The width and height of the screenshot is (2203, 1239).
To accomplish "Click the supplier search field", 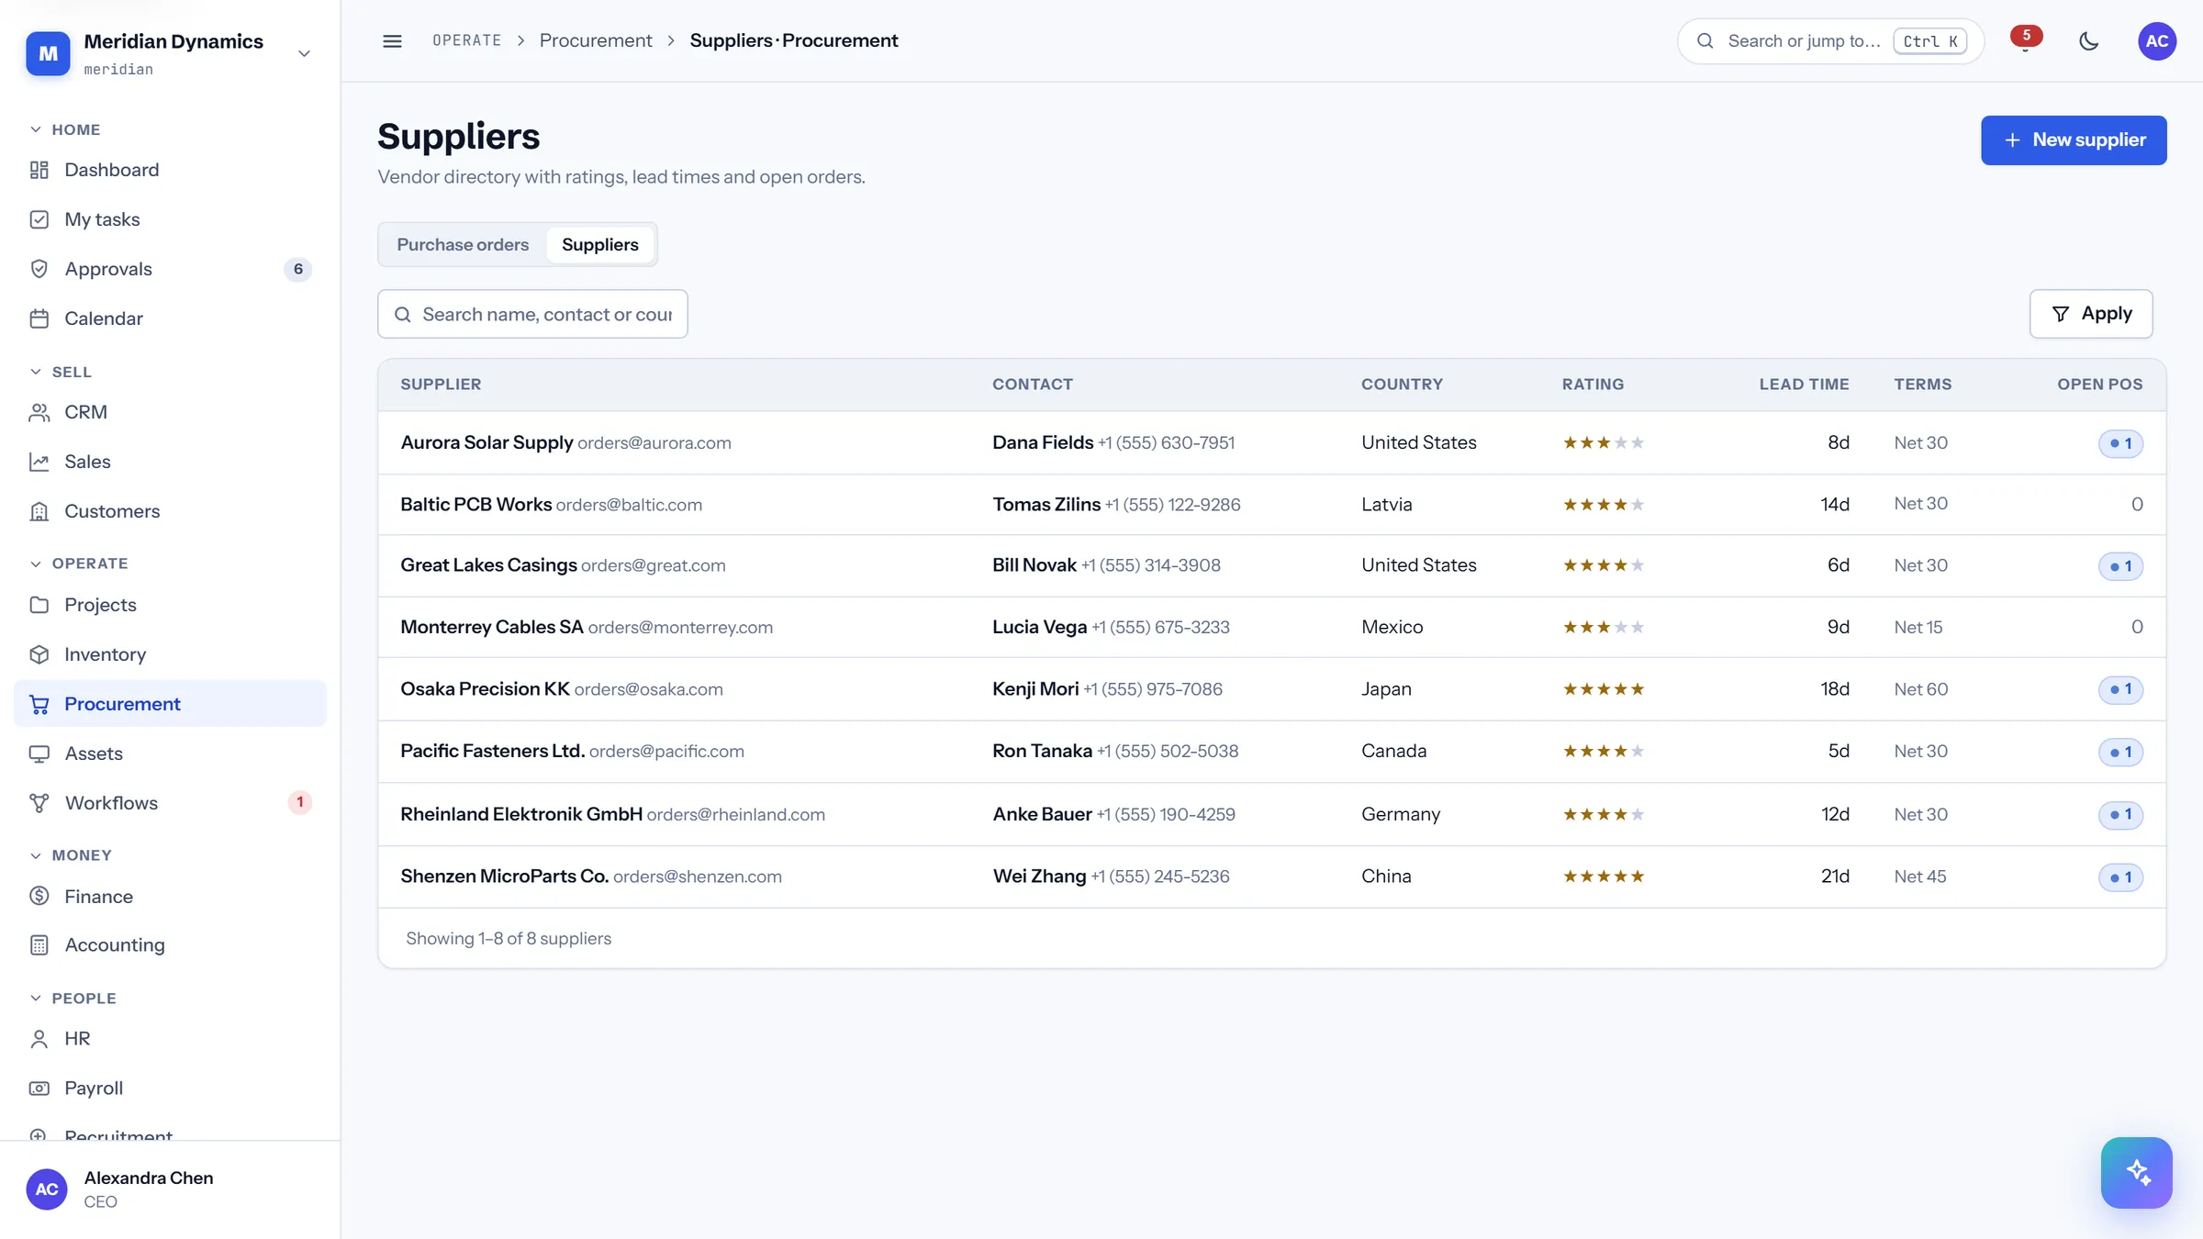I will point(532,314).
